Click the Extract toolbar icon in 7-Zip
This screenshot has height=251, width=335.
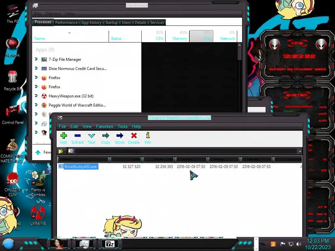[x=77, y=138]
